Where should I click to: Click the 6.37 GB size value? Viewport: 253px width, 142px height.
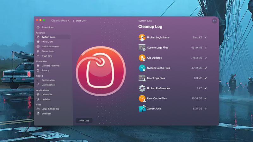click(197, 109)
